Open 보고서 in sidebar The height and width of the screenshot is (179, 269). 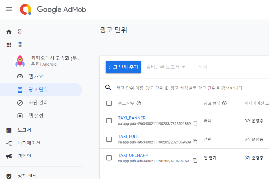tap(24, 130)
